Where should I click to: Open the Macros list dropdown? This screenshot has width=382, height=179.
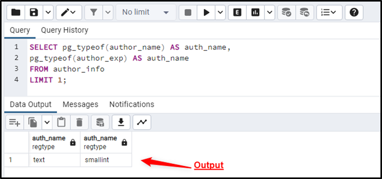pyautogui.click(x=329, y=12)
